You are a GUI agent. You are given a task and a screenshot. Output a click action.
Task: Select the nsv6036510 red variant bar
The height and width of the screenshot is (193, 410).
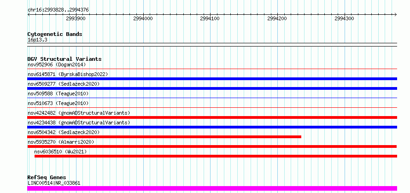pos(216,156)
